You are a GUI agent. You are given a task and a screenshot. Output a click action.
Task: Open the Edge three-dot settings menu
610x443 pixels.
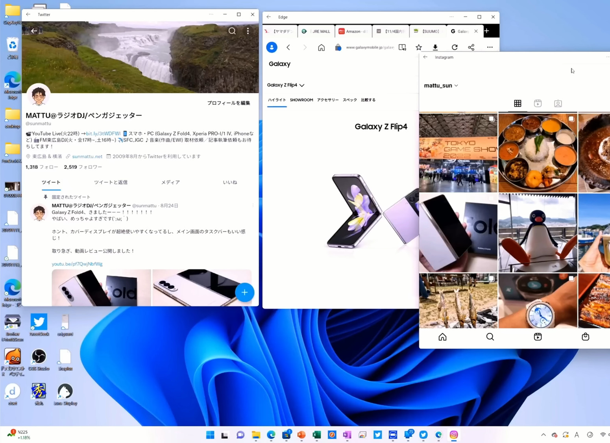pos(490,47)
